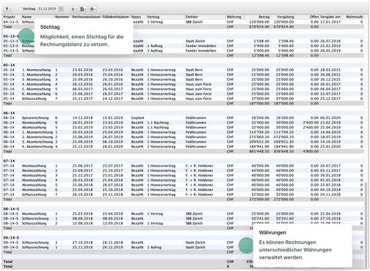Click the amount 113'794.20 in Betrag column
370x271 pixels.
[259, 132]
